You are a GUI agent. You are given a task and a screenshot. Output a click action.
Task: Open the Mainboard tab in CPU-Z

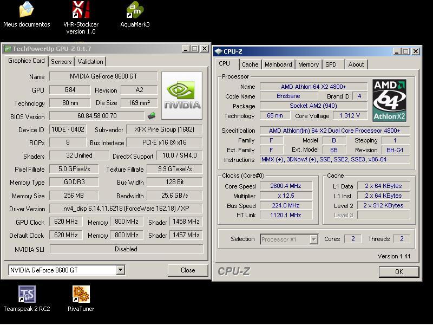[x=278, y=64]
